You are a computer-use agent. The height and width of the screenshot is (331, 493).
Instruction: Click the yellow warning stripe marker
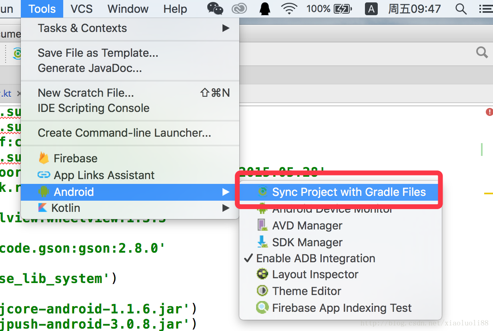pyautogui.click(x=489, y=193)
